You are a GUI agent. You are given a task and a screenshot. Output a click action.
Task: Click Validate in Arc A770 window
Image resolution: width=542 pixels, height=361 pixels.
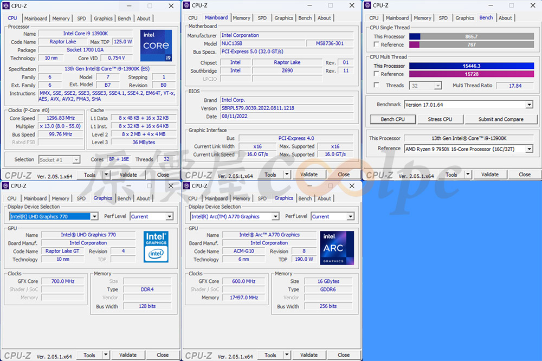pos(309,355)
